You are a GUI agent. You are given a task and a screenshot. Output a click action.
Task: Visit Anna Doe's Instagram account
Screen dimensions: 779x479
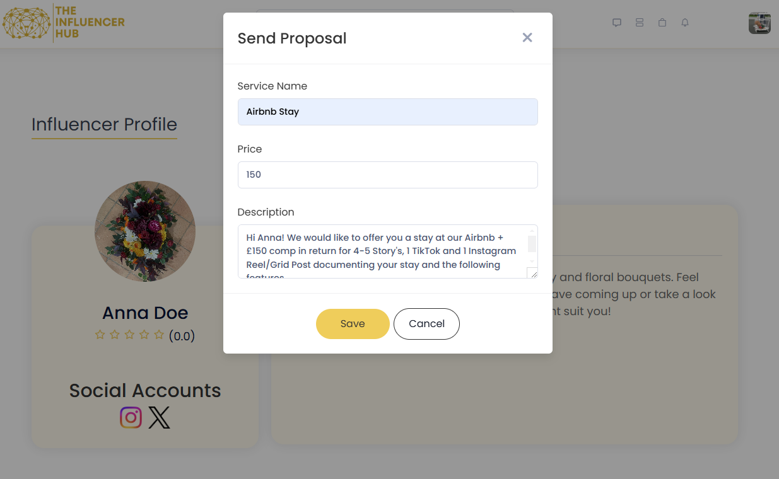pos(131,417)
